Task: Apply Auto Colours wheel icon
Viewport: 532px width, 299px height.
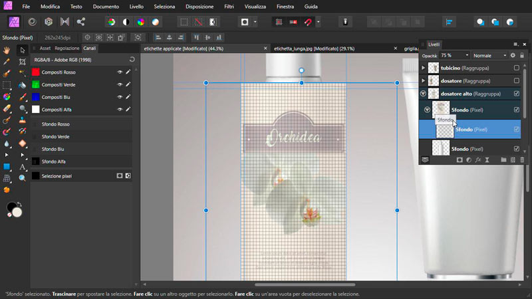Action: pyautogui.click(x=140, y=22)
